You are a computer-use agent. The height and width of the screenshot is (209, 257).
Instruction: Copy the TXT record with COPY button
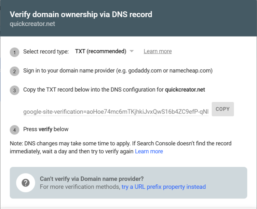point(223,109)
